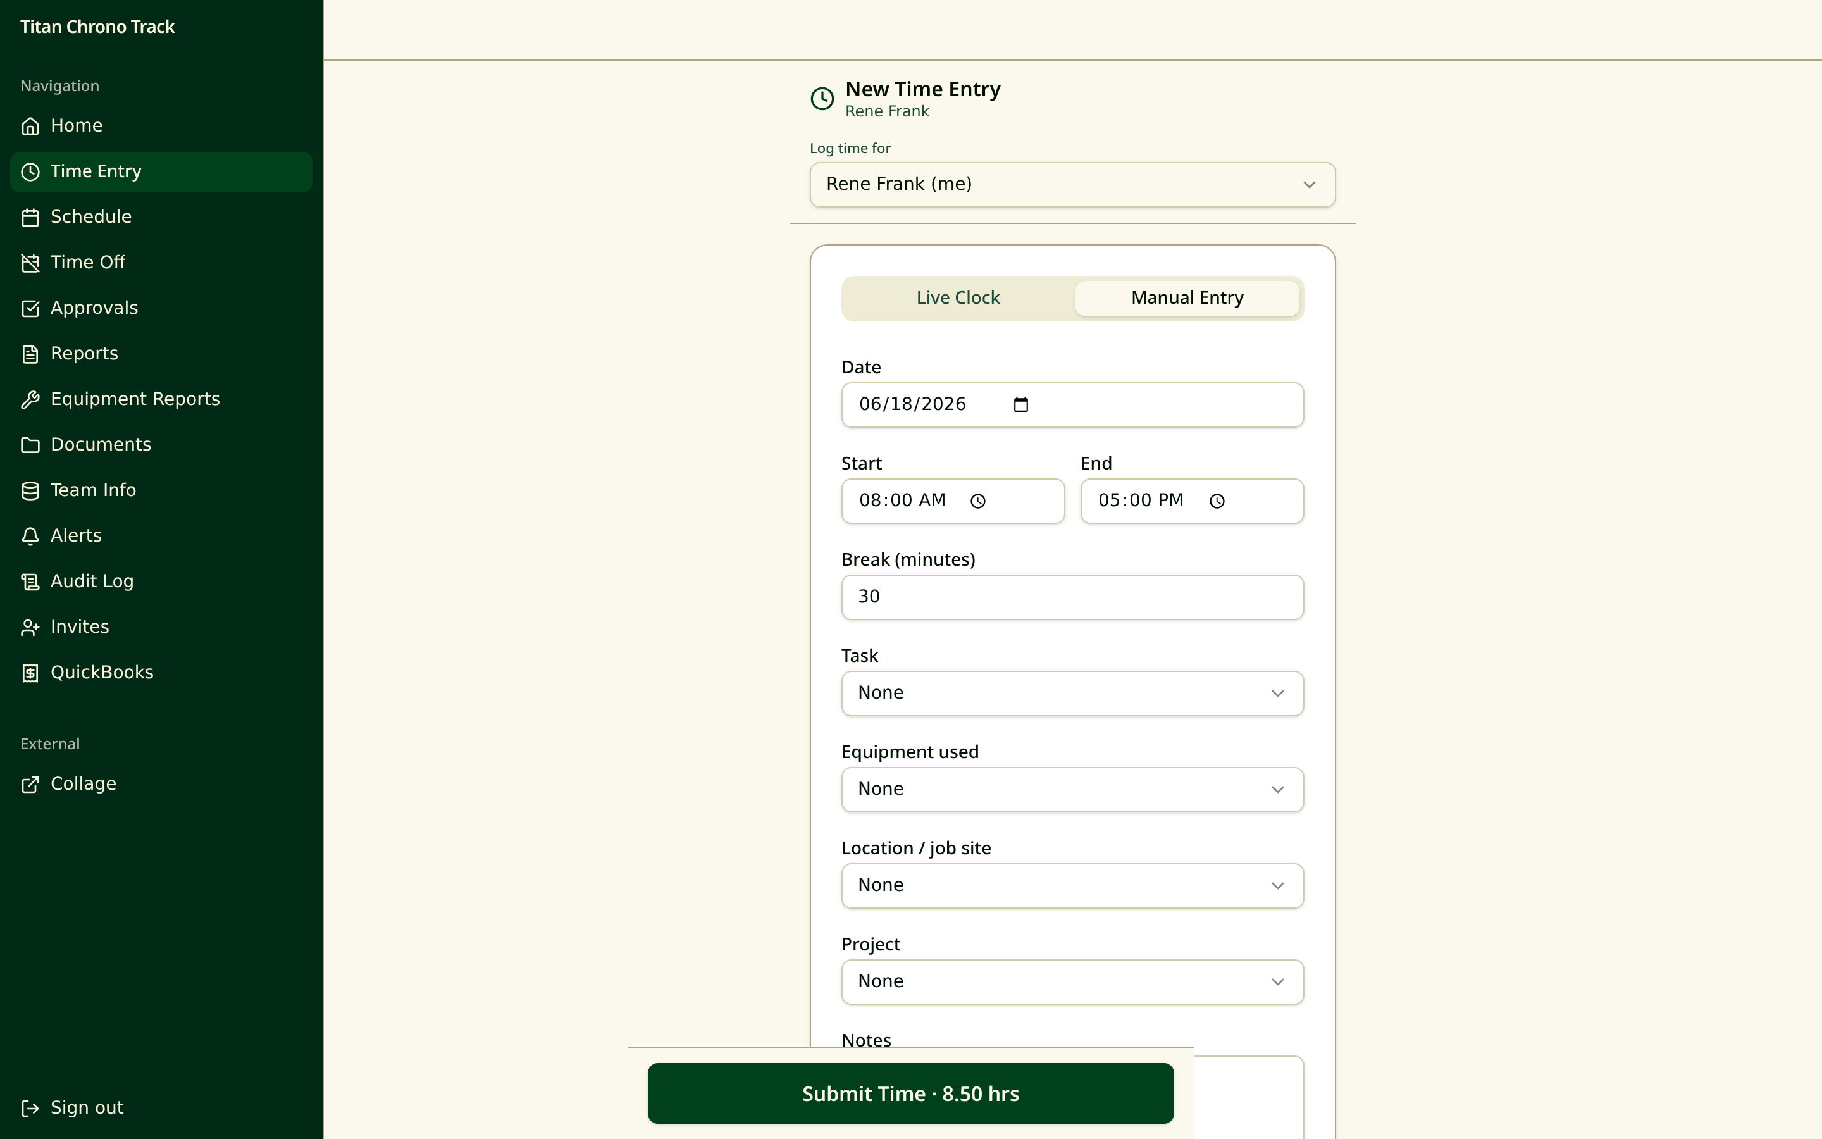This screenshot has height=1139, width=1822.
Task: Open the Project dropdown
Action: (x=1072, y=981)
